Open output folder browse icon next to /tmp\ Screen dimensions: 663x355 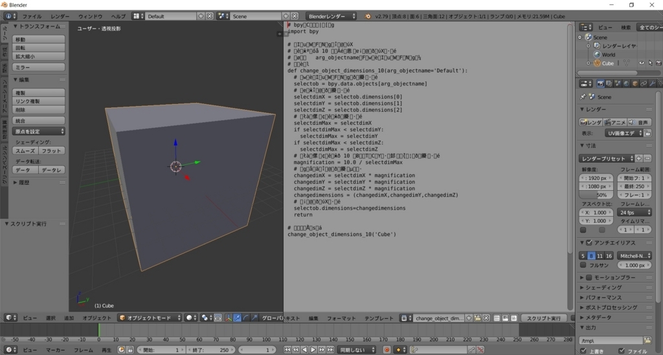pyautogui.click(x=647, y=340)
